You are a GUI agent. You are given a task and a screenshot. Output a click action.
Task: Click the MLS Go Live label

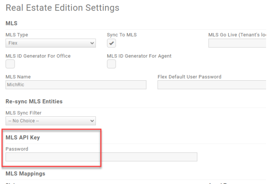coord(237,35)
